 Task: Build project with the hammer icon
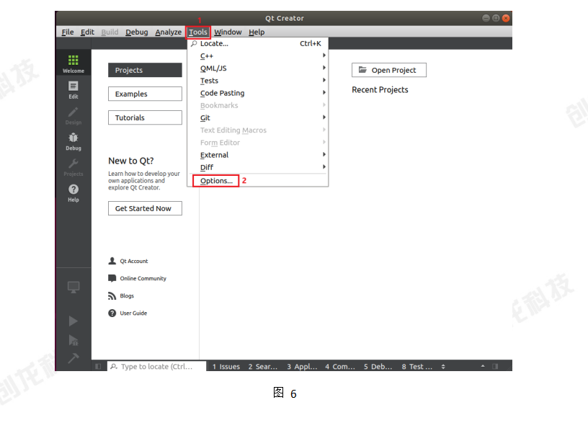(73, 358)
